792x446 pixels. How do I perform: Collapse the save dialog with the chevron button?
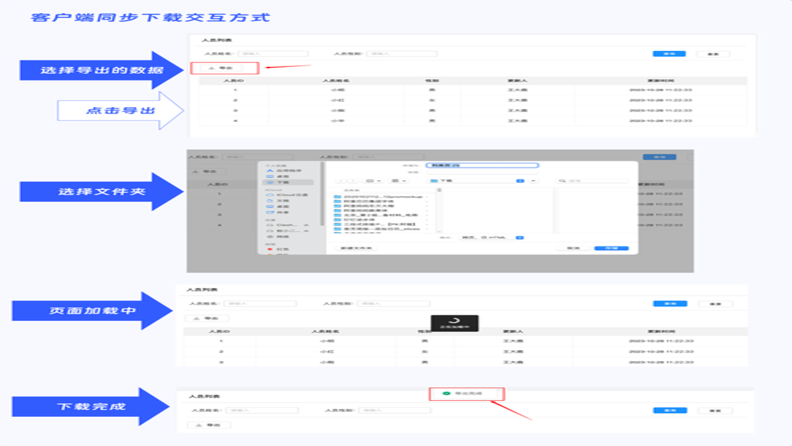point(533,181)
